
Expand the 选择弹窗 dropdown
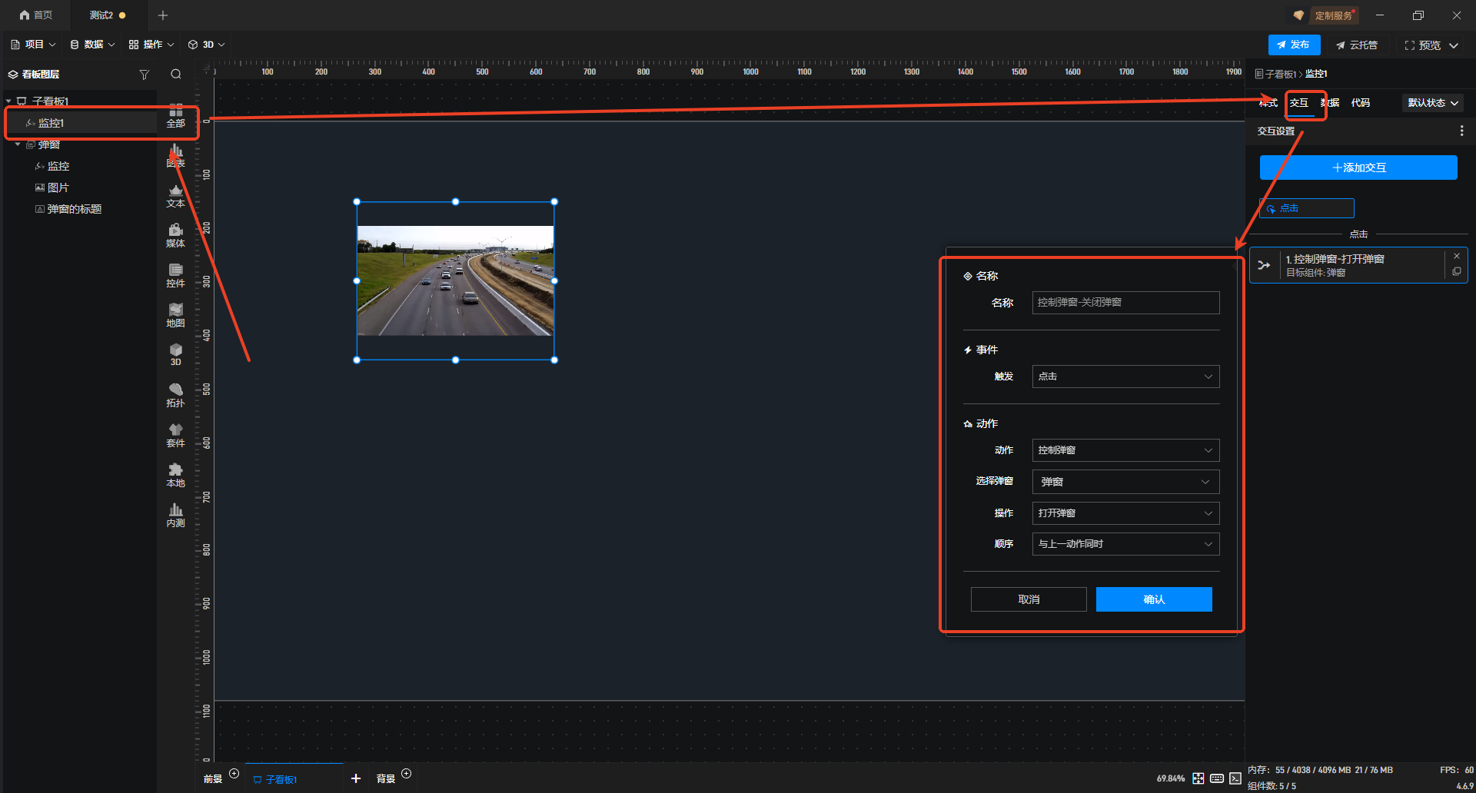coord(1125,482)
